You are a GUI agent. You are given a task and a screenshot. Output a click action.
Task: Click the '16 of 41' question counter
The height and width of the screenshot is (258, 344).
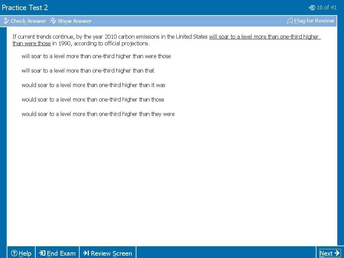tap(327, 8)
